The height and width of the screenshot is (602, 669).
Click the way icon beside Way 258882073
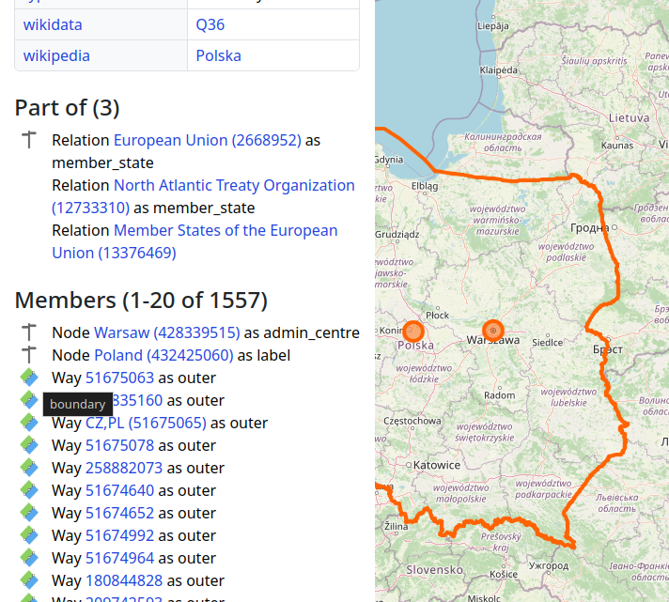(x=29, y=468)
